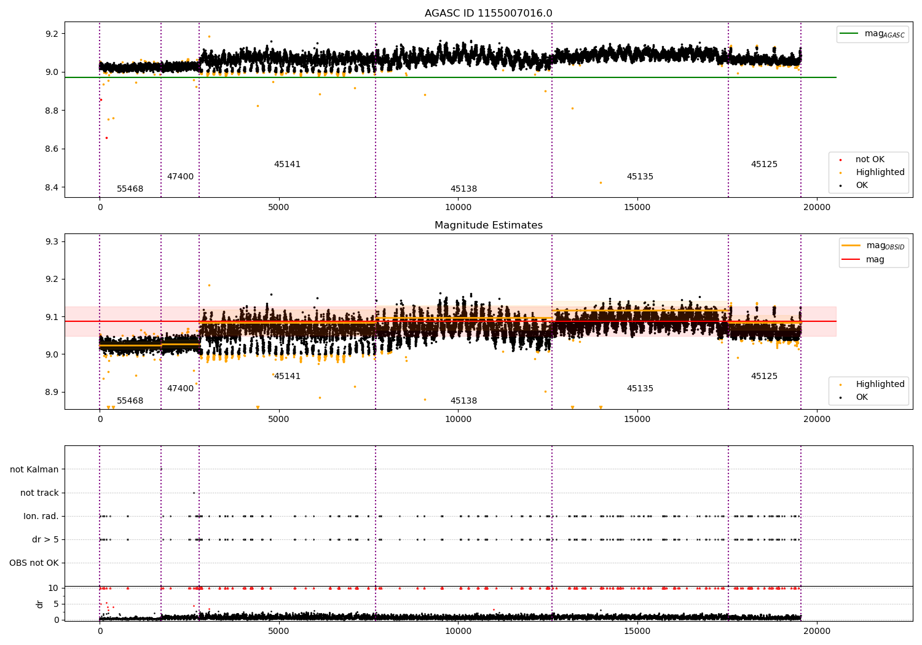Click the 8.8 y-axis tick label
Viewport: 922px width, 645px height.
point(52,111)
